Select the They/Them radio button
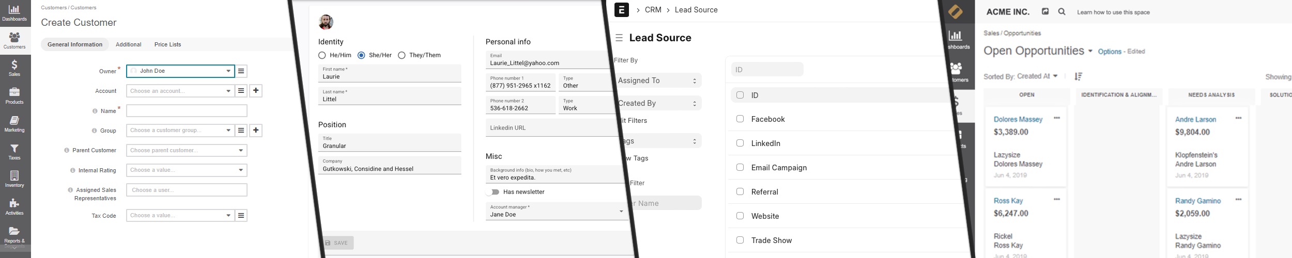This screenshot has width=1292, height=258. [x=402, y=55]
